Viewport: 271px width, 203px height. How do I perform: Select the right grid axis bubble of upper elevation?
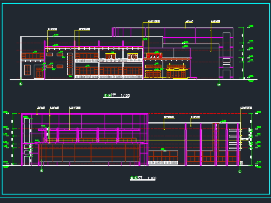pos(218,85)
